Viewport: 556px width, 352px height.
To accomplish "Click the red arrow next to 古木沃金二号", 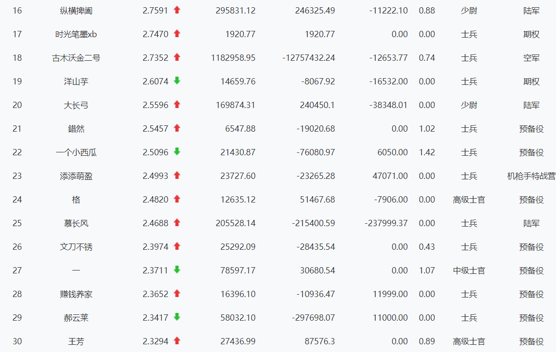I will (x=177, y=57).
